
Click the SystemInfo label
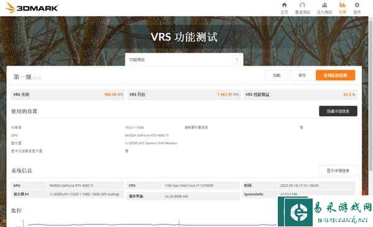[x=254, y=194]
